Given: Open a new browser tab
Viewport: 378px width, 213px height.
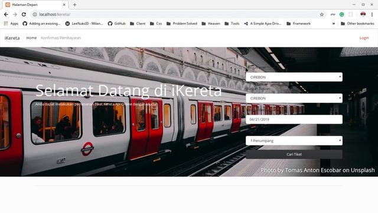Looking at the screenshot, I should pyautogui.click(x=75, y=5).
